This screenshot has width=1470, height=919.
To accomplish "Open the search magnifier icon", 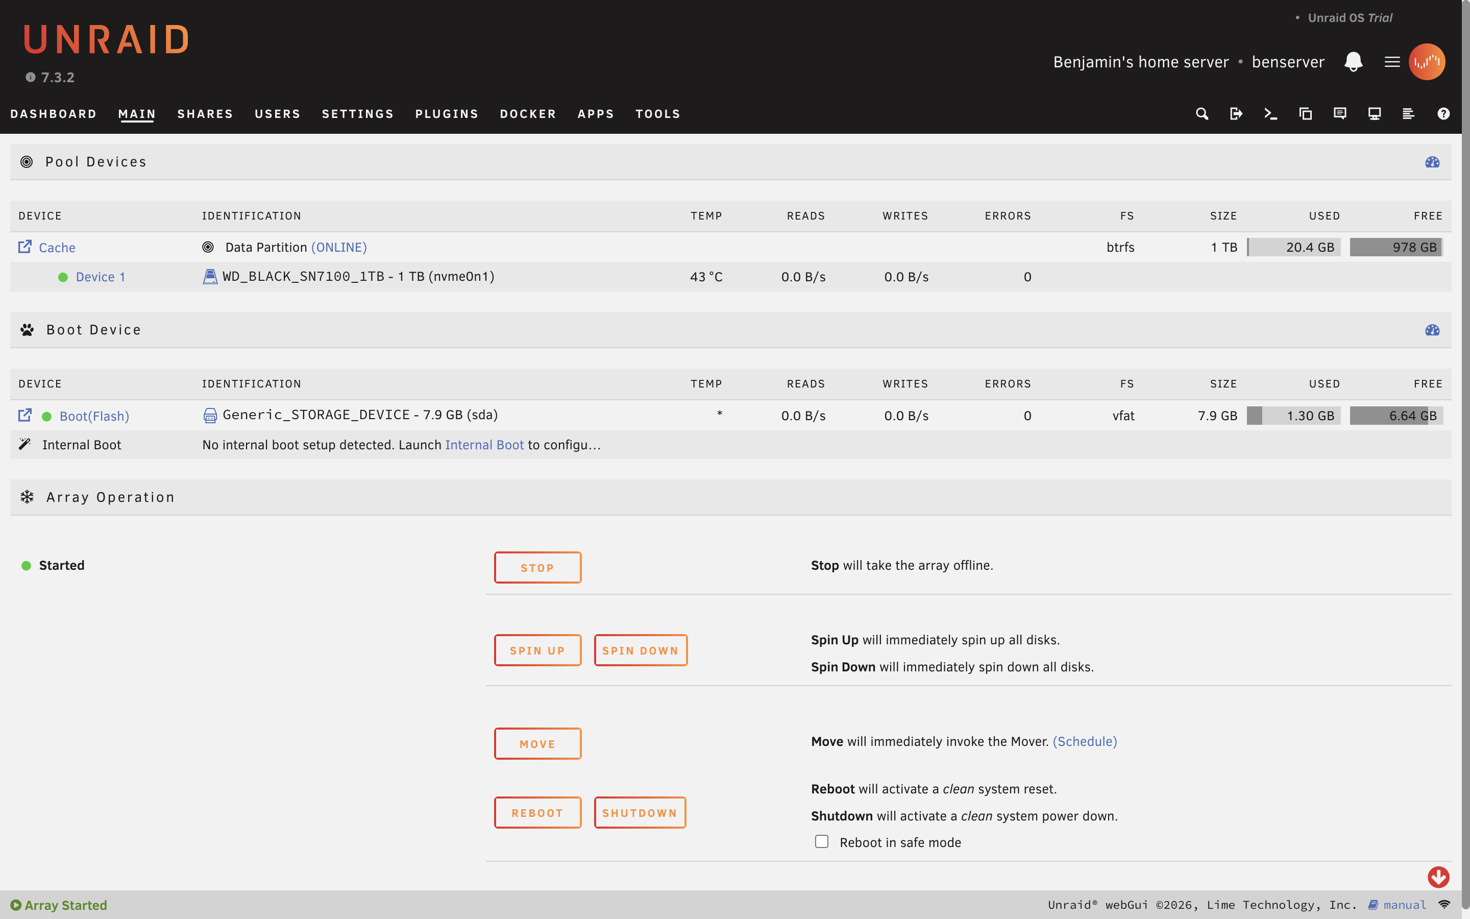I will (1202, 114).
